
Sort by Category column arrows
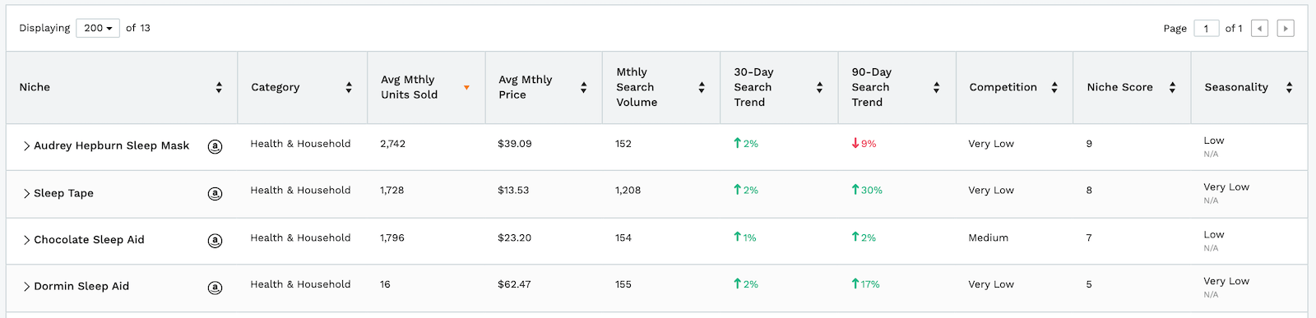(349, 87)
